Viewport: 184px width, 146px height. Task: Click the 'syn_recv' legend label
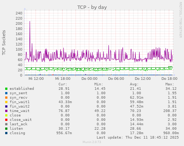click(x=19, y=98)
